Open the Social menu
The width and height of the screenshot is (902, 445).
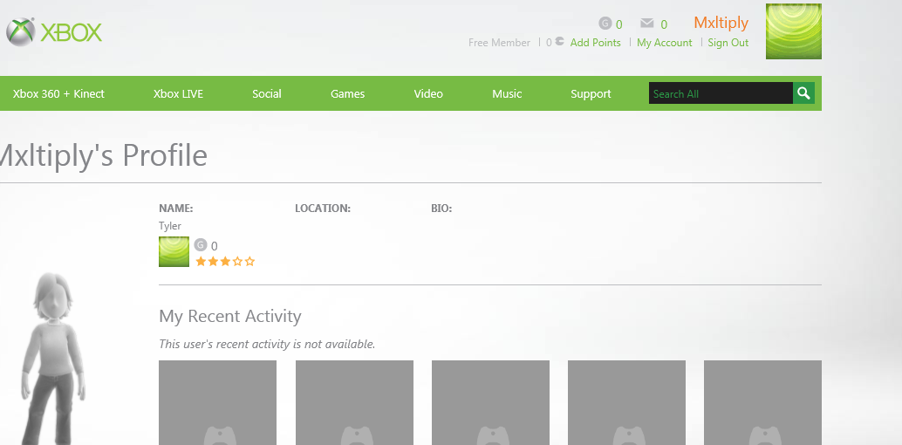point(266,94)
